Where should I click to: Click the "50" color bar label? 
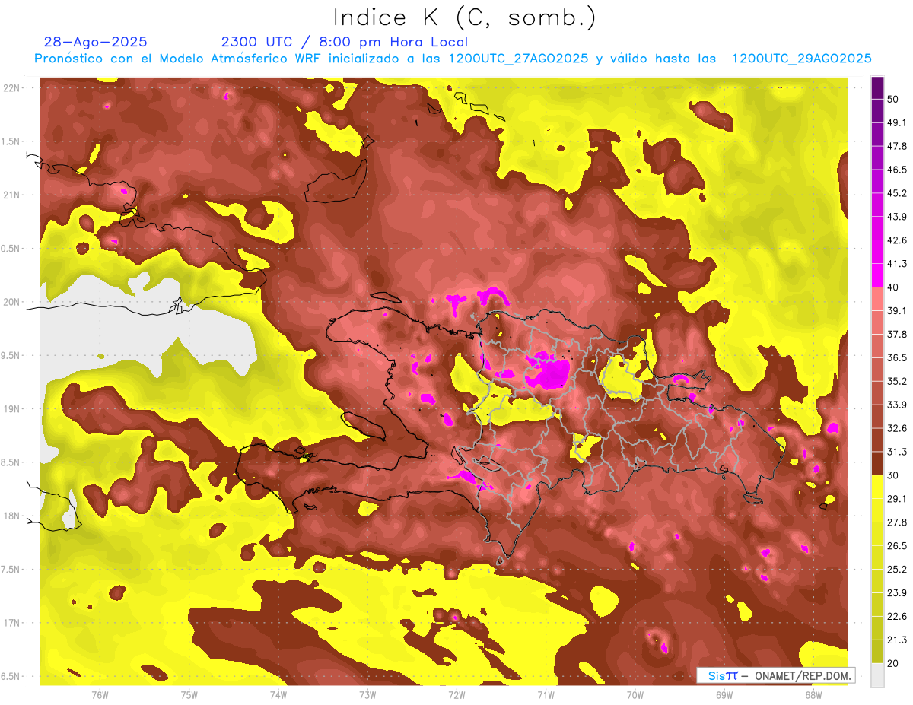pyautogui.click(x=893, y=99)
